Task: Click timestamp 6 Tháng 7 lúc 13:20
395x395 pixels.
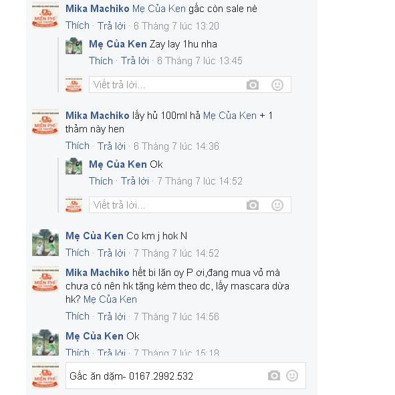Action: click(176, 26)
